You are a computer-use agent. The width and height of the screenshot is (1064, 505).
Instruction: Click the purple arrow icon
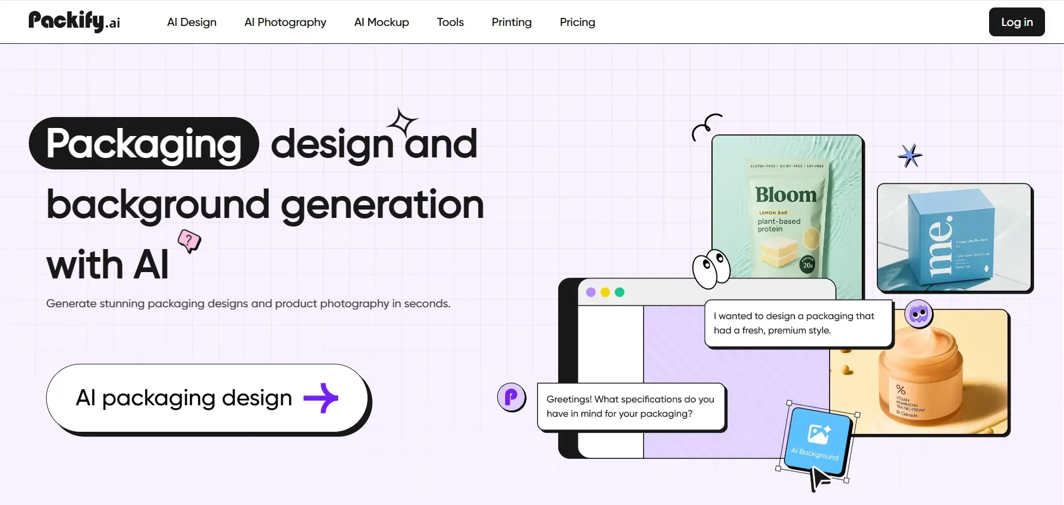(321, 398)
